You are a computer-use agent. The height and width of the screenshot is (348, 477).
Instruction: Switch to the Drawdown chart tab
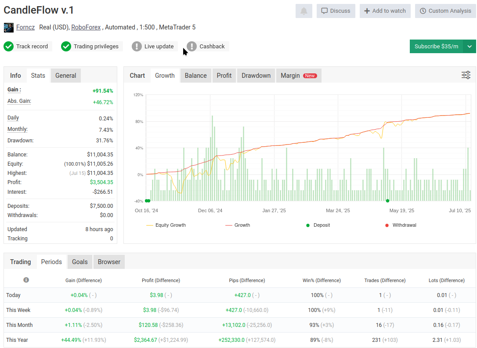(256, 76)
